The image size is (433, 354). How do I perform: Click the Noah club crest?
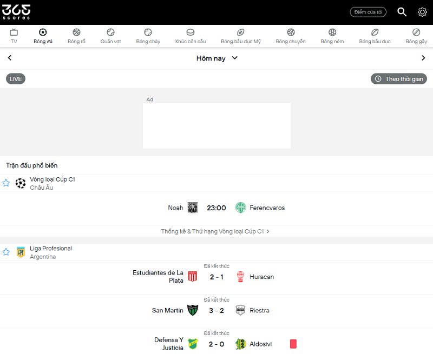[193, 208]
